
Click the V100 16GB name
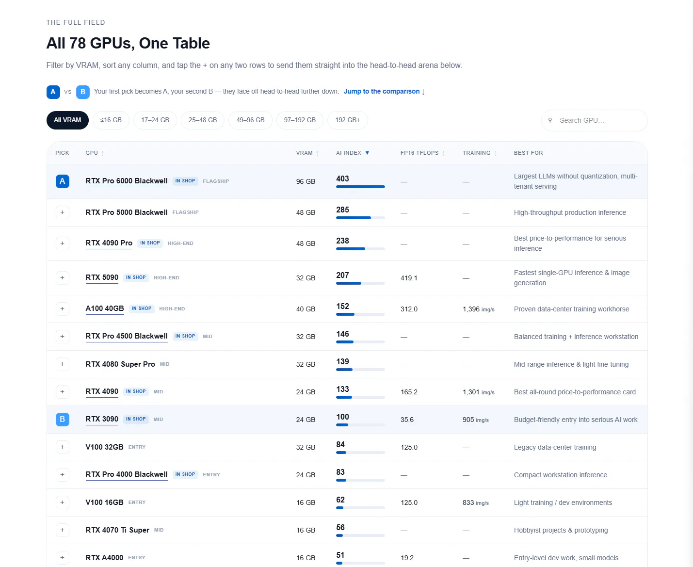[x=104, y=502]
